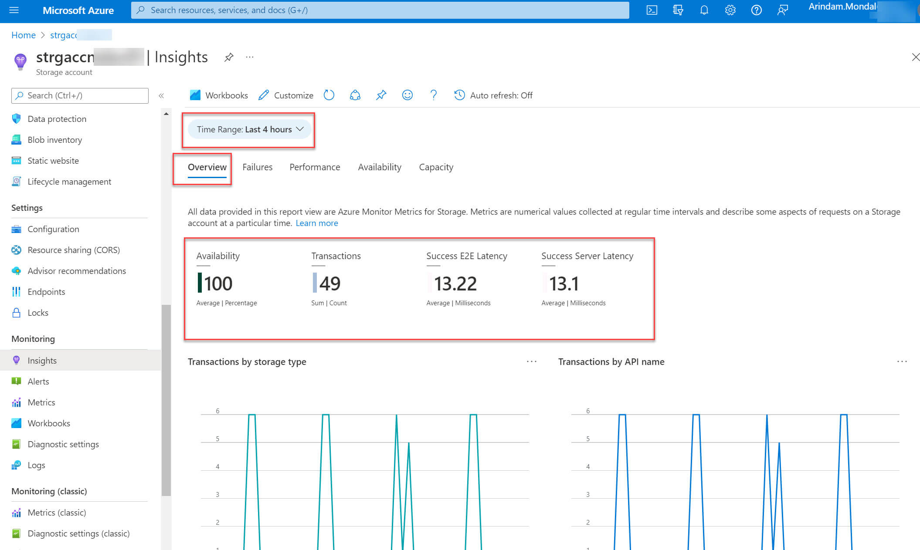Screen dimensions: 920x550
Task: Click the left menu vertical scrollbar
Action: [166, 400]
